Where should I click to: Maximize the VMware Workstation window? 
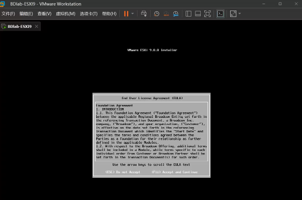[x=280, y=4]
